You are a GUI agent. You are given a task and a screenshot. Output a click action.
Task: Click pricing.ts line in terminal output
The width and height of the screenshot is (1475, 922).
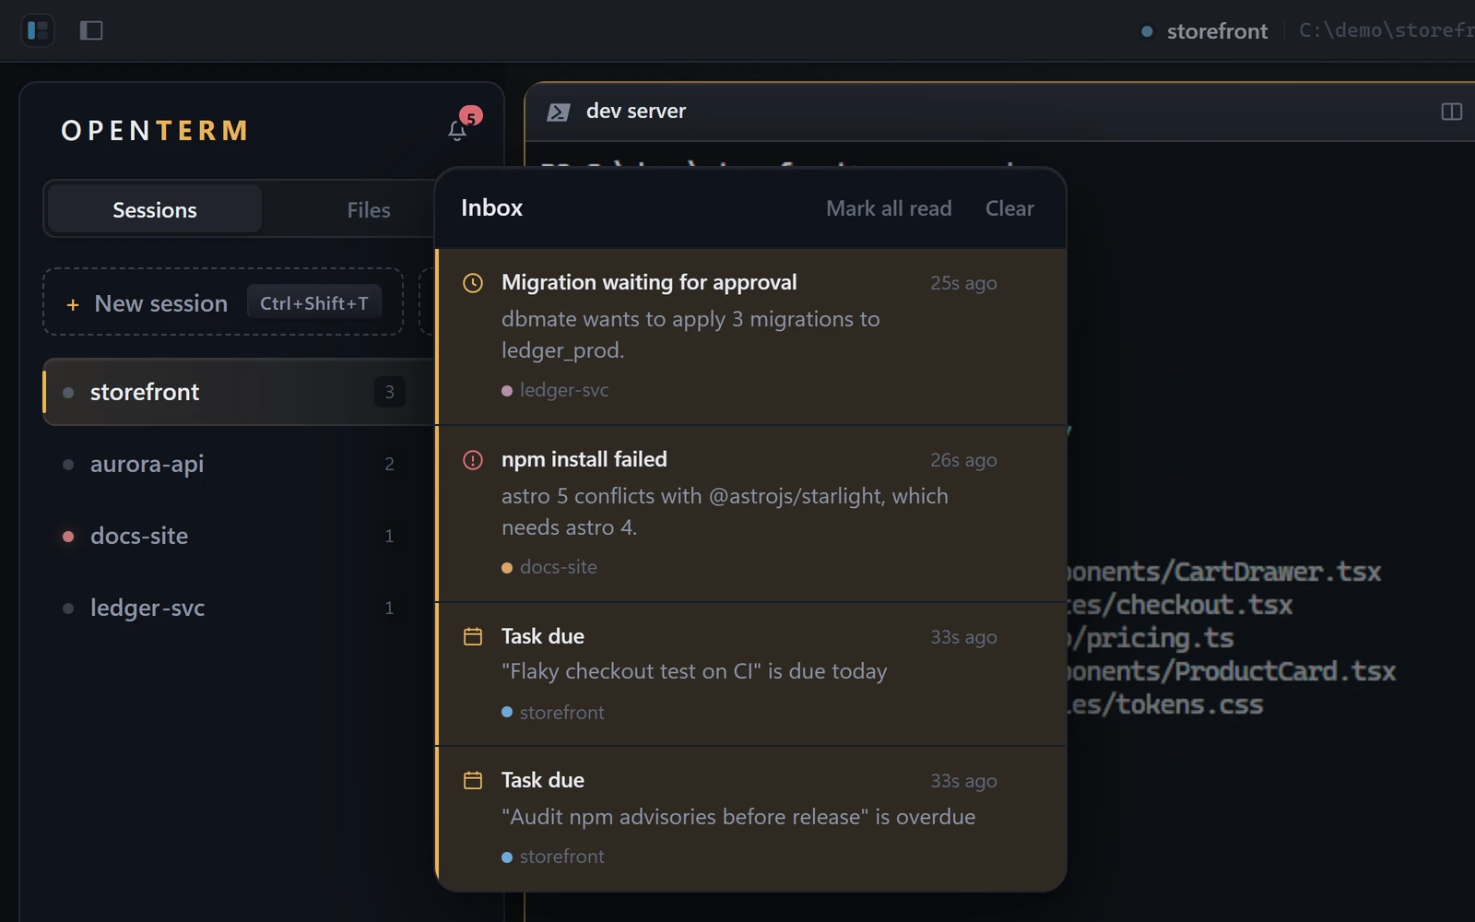1150,638
